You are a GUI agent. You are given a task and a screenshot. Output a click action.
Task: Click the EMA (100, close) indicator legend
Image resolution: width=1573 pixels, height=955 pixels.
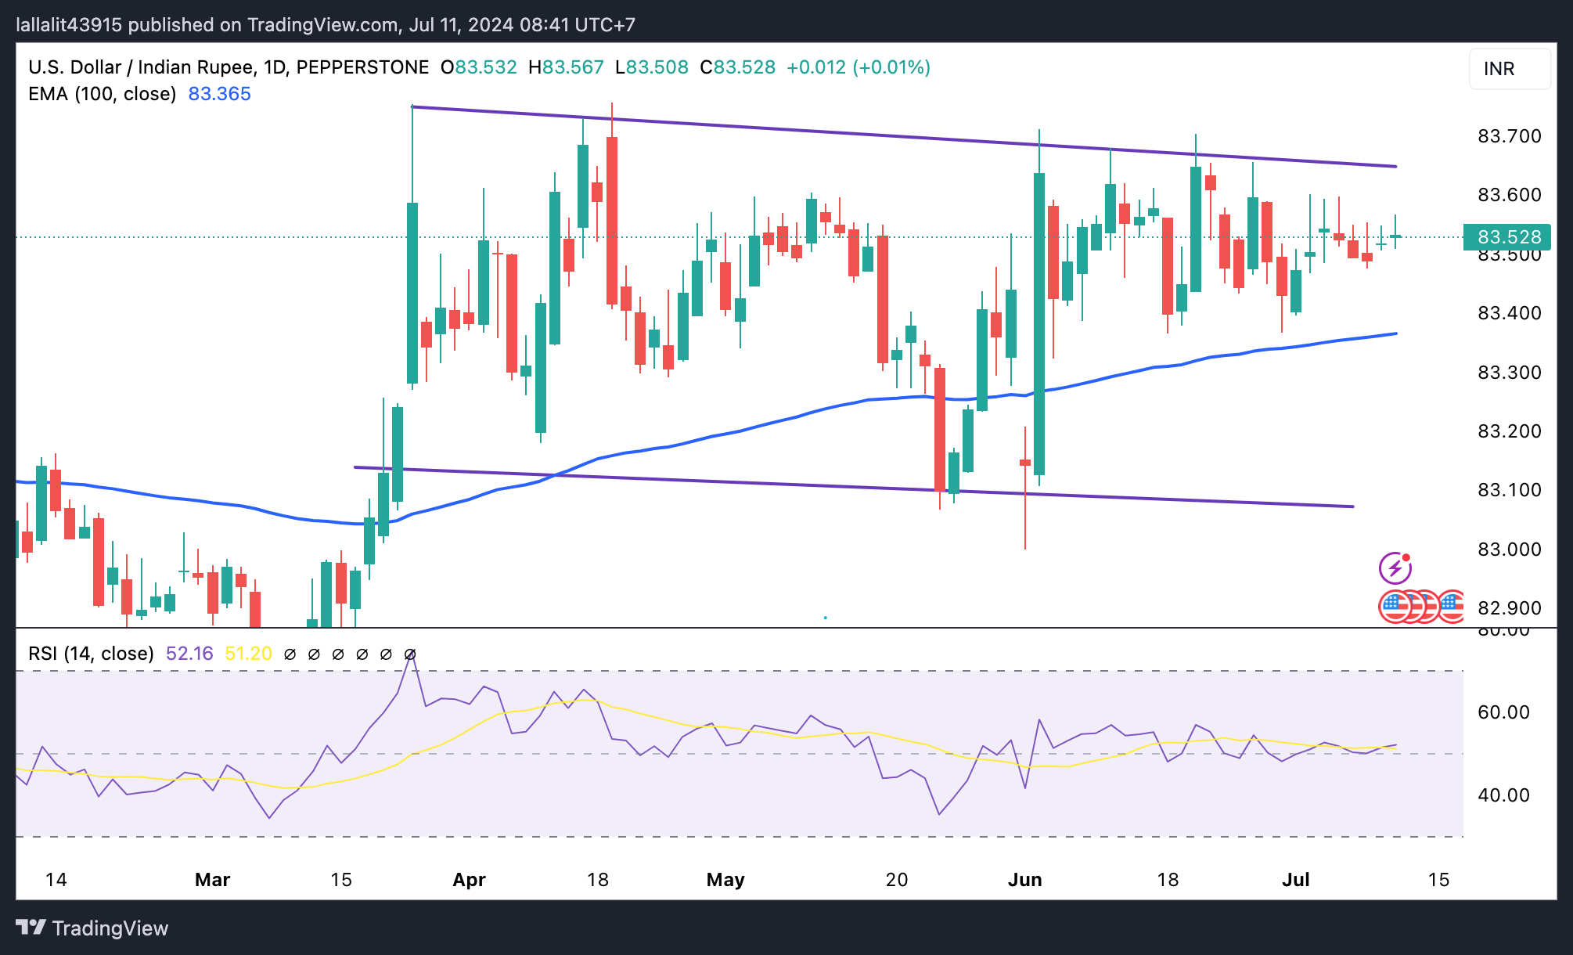click(103, 94)
